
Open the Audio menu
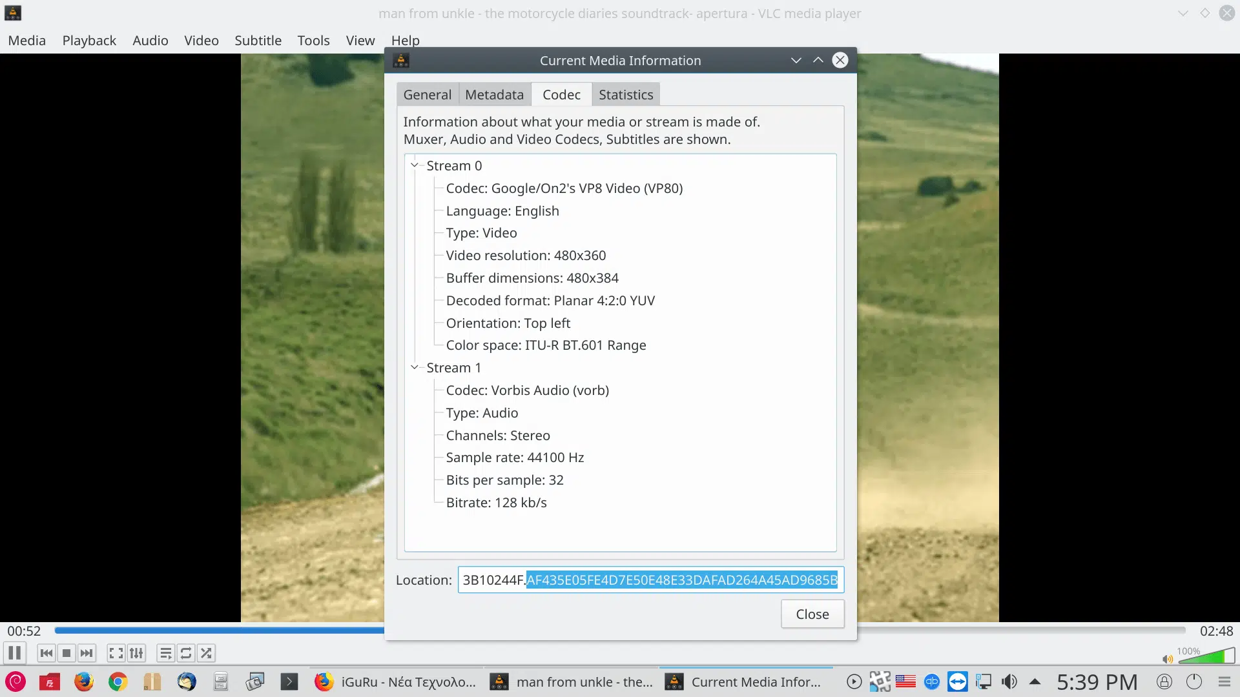[x=150, y=41]
